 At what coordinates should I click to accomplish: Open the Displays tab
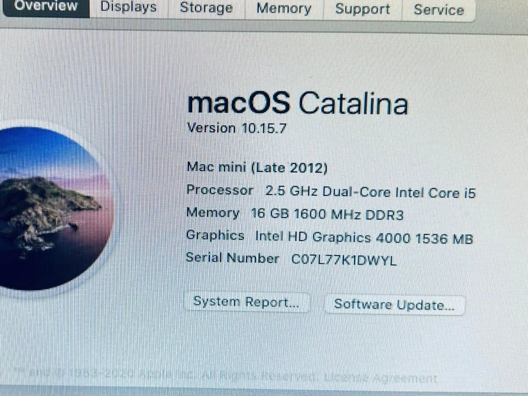129,7
